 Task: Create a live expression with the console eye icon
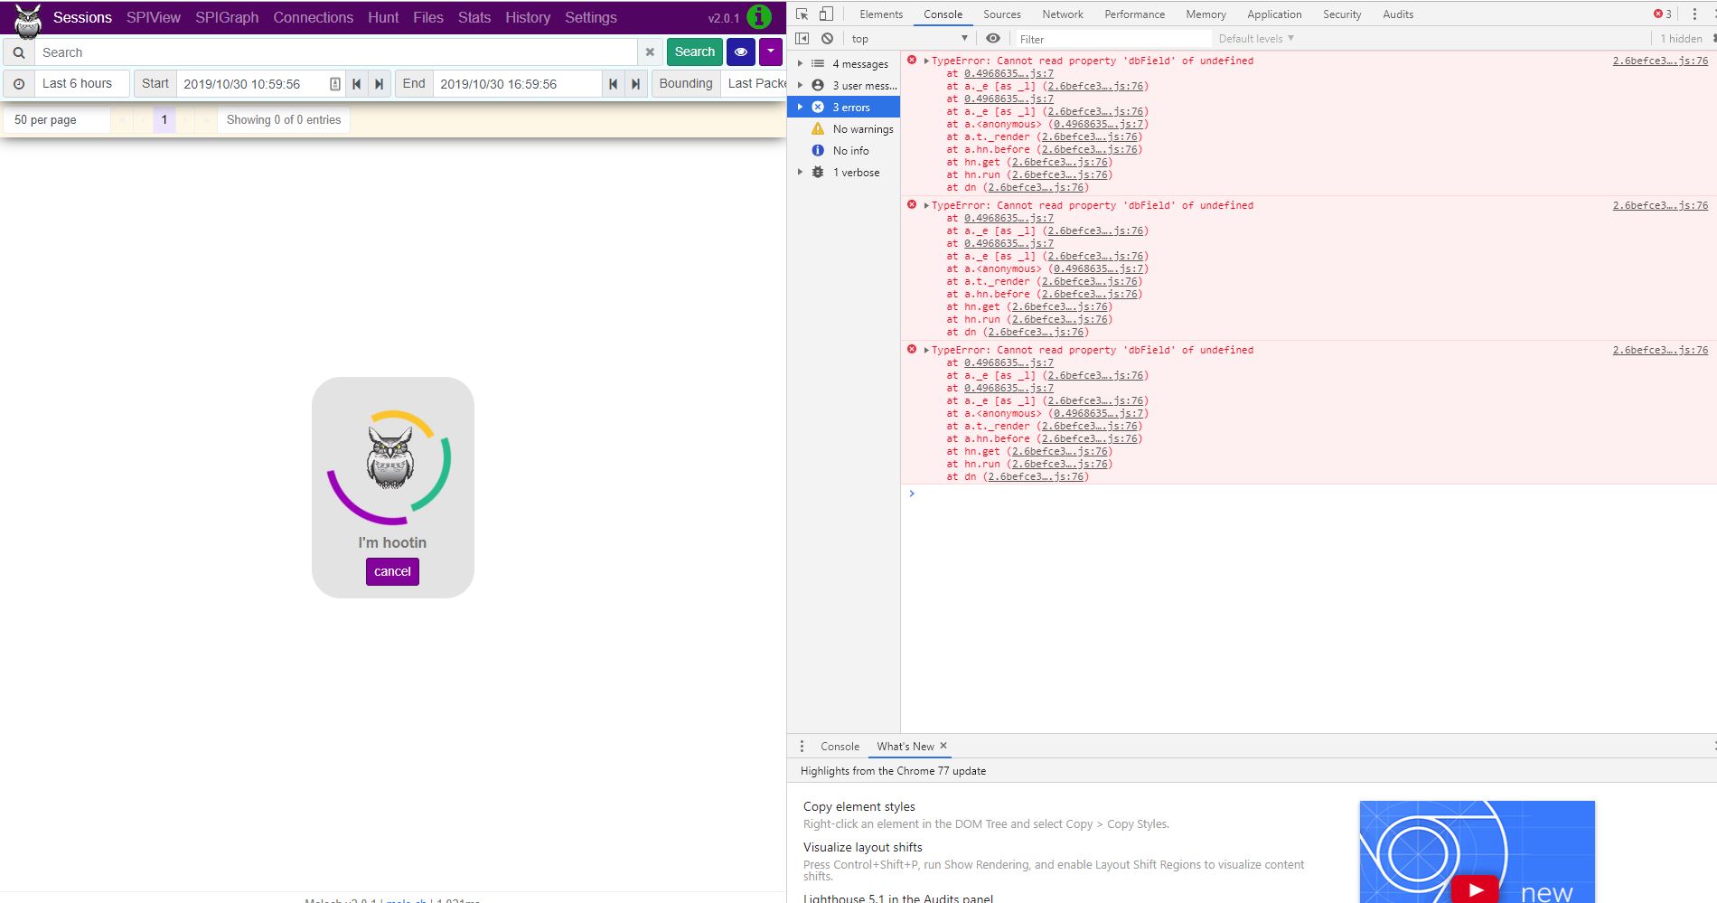click(992, 38)
